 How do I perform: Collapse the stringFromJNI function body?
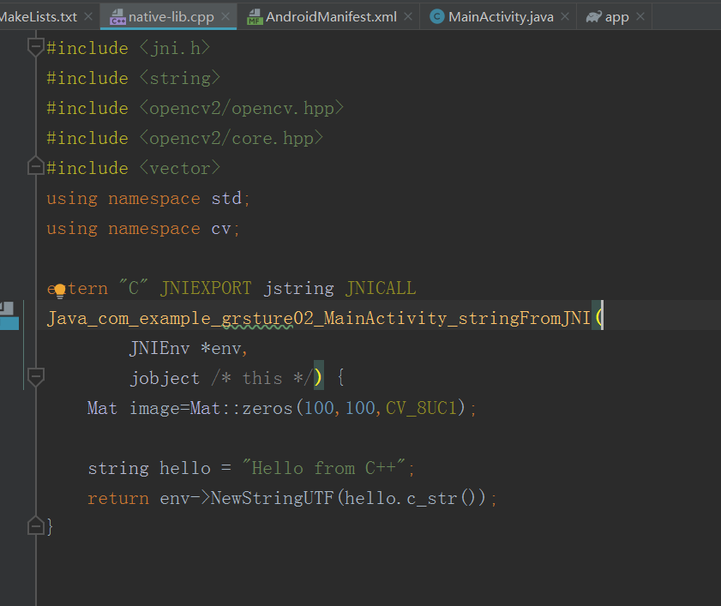(35, 377)
